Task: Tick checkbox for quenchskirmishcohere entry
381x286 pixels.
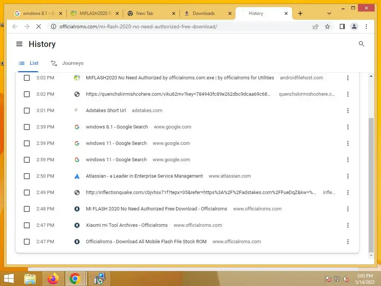Action: coord(27,94)
